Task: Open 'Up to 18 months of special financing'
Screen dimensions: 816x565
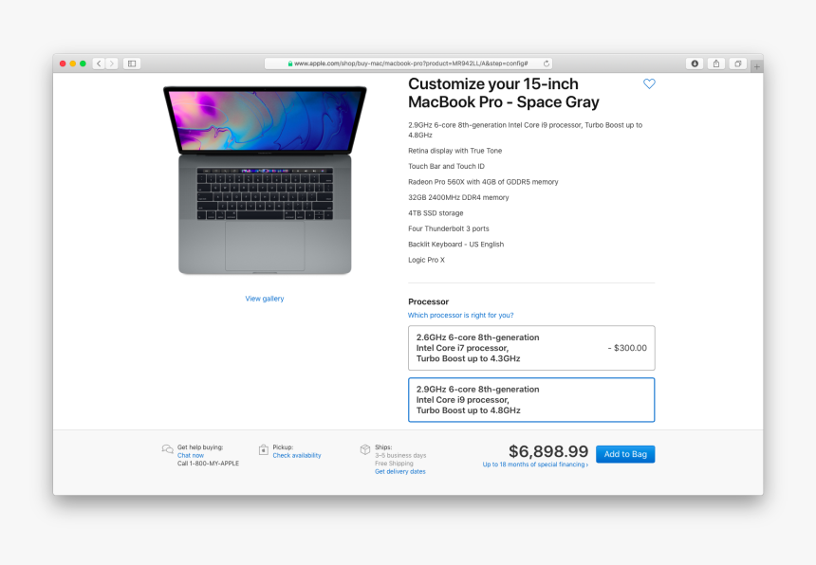Action: pyautogui.click(x=535, y=465)
